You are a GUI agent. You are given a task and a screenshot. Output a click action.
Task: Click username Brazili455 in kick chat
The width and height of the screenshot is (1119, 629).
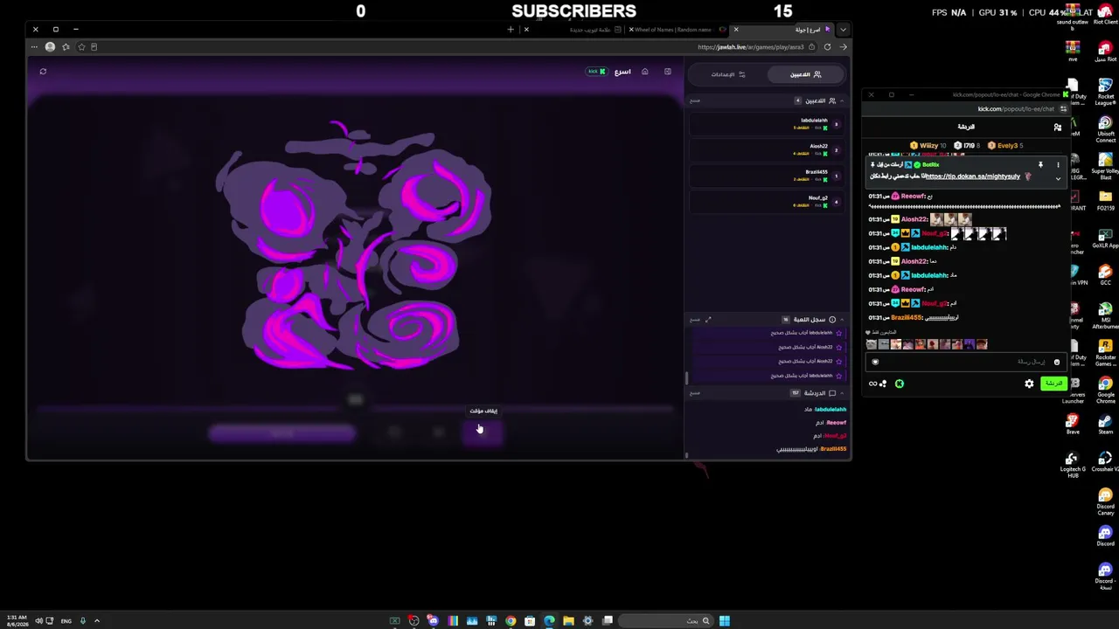click(907, 317)
